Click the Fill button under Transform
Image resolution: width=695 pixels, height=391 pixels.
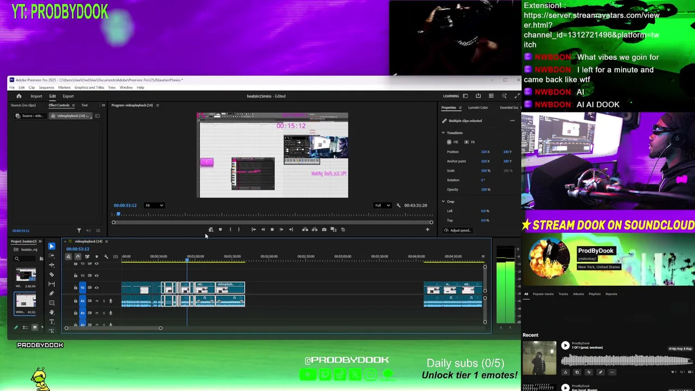[x=452, y=142]
